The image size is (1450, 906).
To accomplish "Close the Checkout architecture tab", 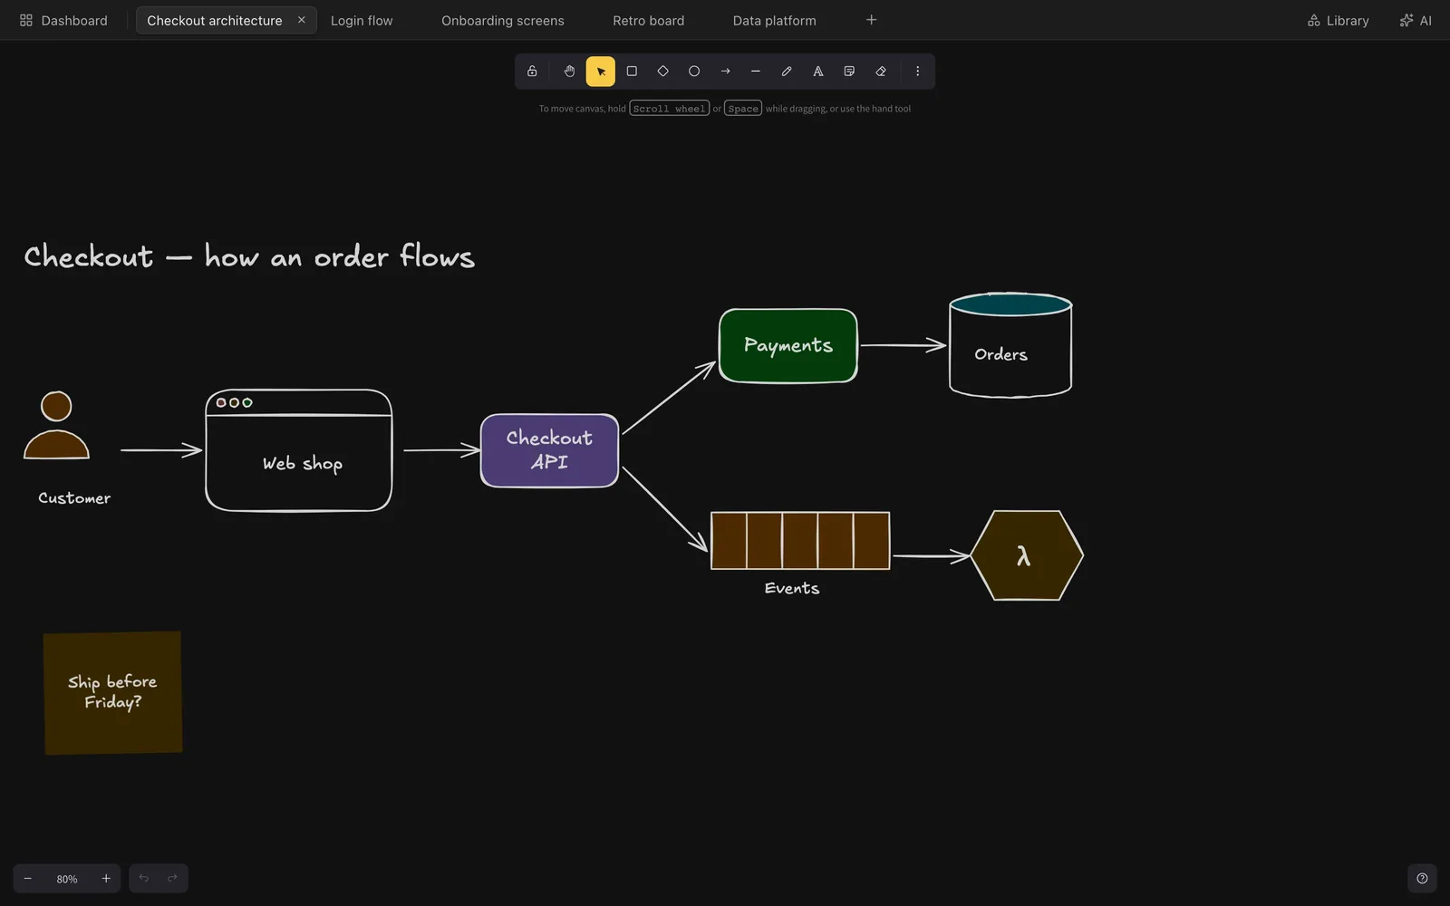I will click(x=302, y=20).
